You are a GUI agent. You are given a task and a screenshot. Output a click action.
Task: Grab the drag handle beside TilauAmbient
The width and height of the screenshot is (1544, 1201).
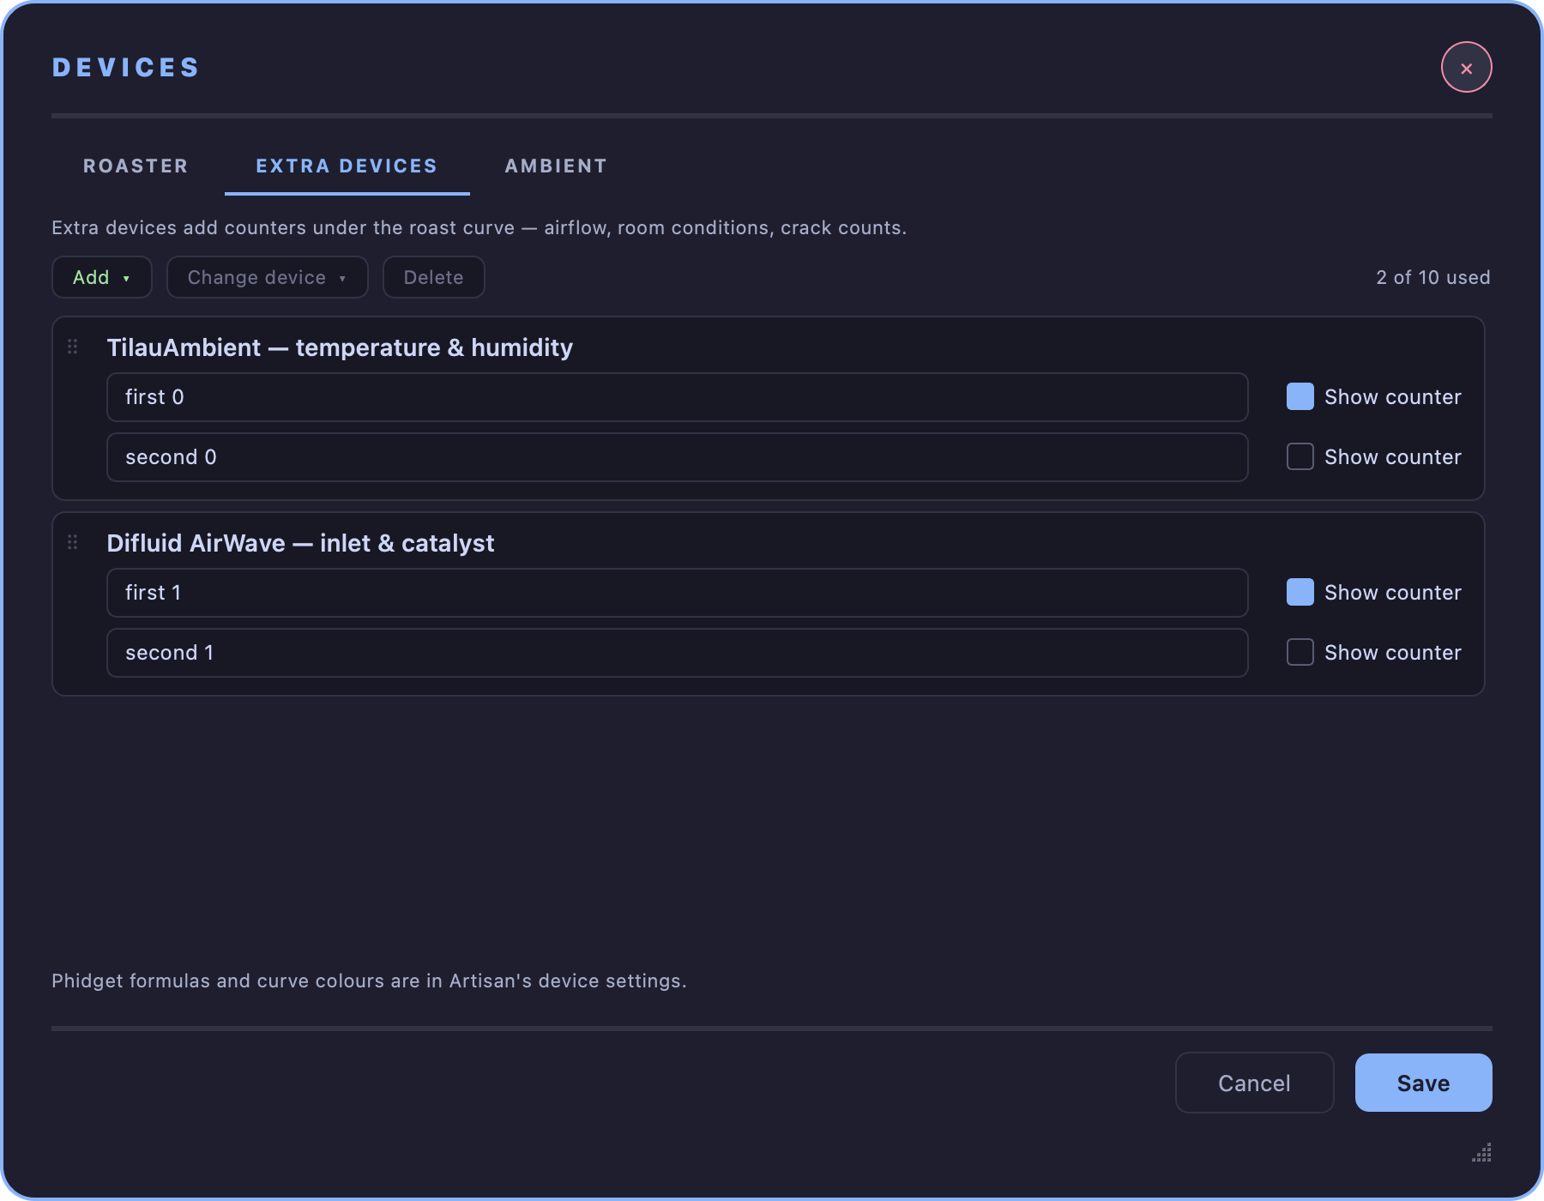point(73,347)
